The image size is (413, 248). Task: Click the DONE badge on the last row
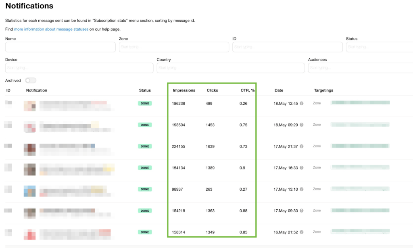coord(145,232)
